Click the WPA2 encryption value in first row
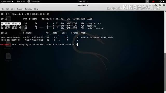Viewport: 166px width, 93px height. point(69,24)
